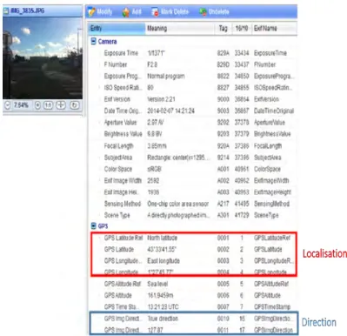Select the Exif Image Hei.. row

click(193, 192)
